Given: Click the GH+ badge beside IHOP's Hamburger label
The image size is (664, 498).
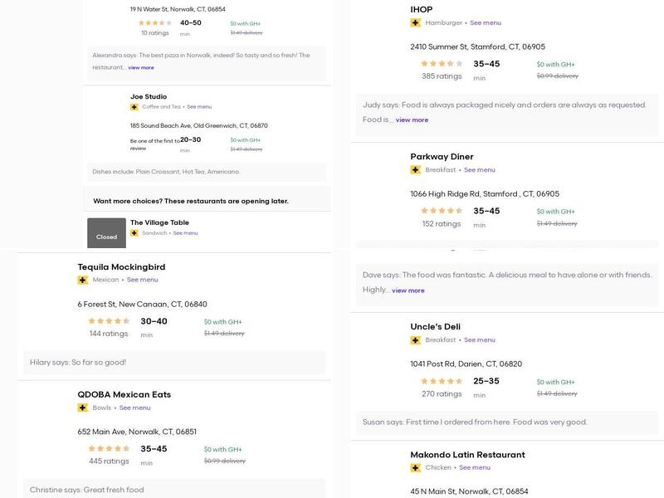Looking at the screenshot, I should click(x=416, y=23).
